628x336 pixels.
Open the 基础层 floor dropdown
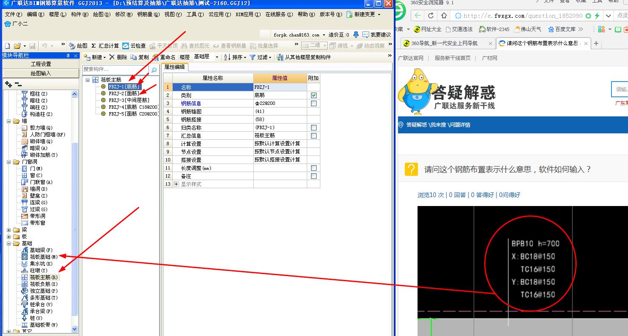(x=217, y=57)
